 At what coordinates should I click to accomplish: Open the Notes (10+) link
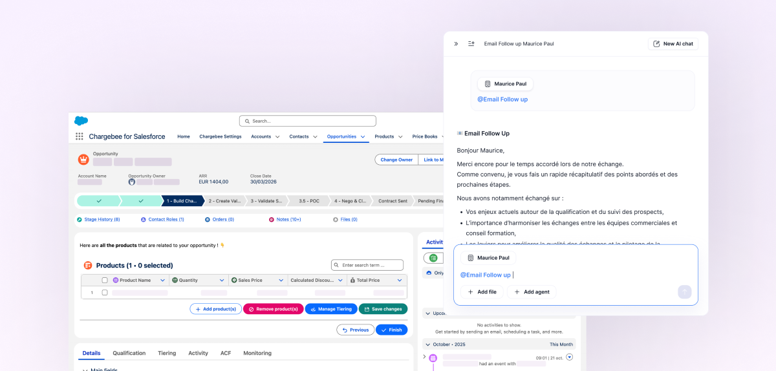tap(289, 220)
